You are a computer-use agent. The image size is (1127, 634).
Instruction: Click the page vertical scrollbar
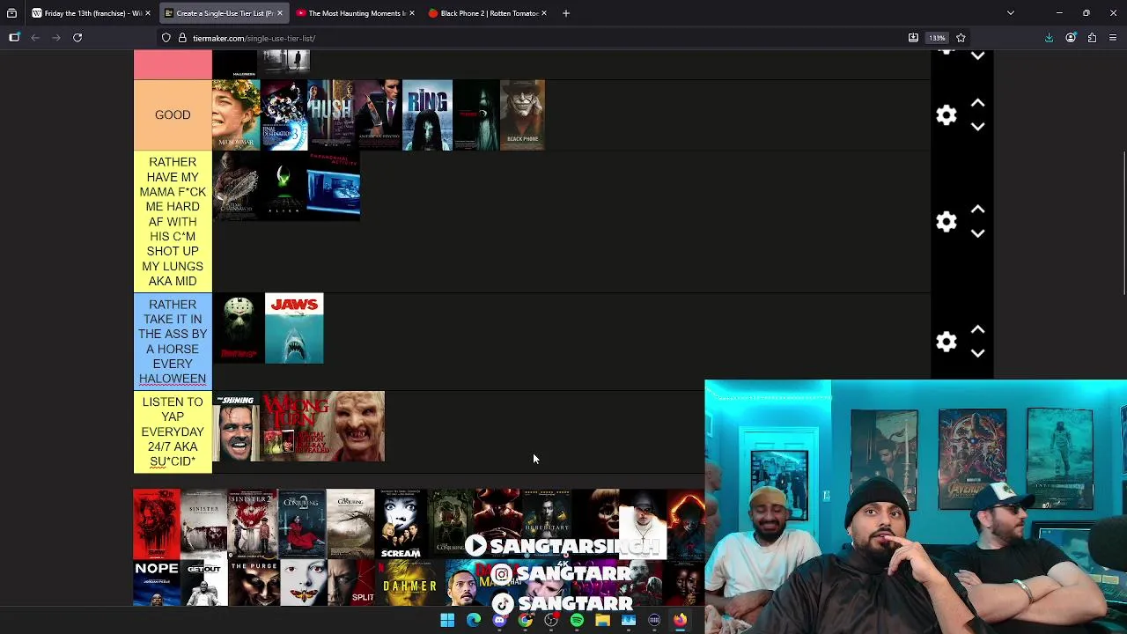click(x=1123, y=225)
